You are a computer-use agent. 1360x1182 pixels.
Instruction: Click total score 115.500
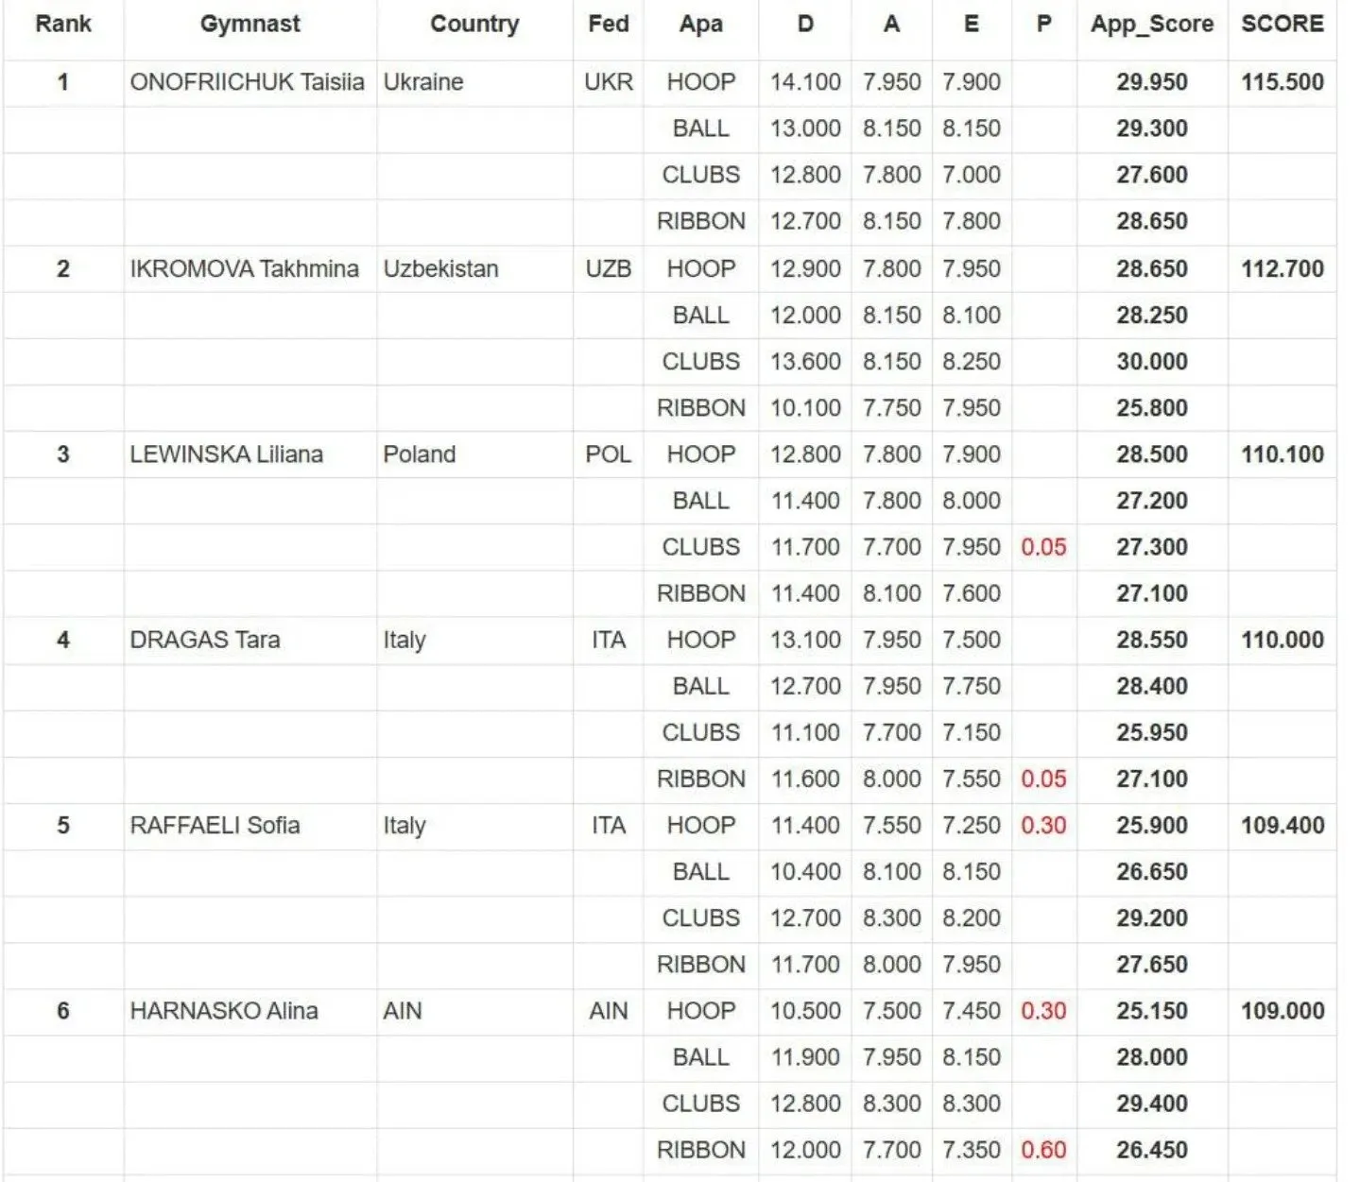[1282, 82]
